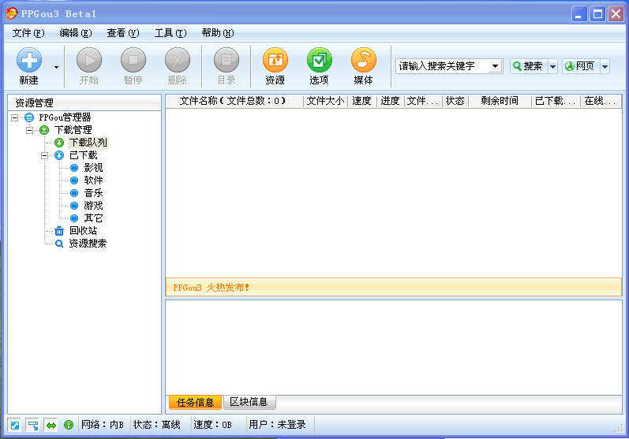Select 下载管理 in the tree
The image size is (629, 439).
73,130
